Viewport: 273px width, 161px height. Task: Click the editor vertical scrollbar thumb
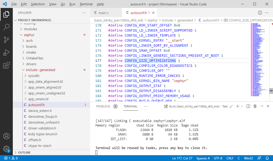point(271,91)
